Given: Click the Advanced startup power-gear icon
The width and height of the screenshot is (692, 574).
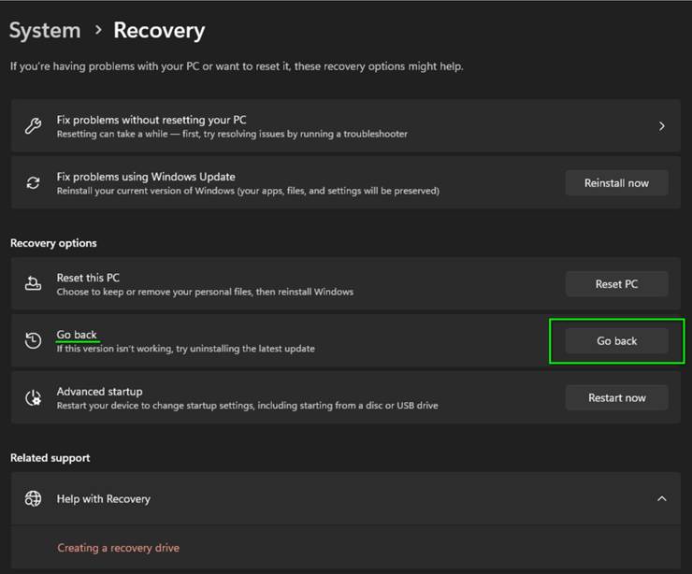Looking at the screenshot, I should click(x=33, y=397).
